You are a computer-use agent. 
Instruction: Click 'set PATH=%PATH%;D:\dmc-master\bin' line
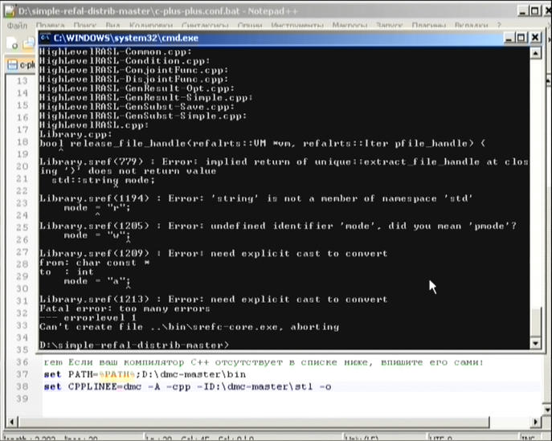(x=145, y=374)
